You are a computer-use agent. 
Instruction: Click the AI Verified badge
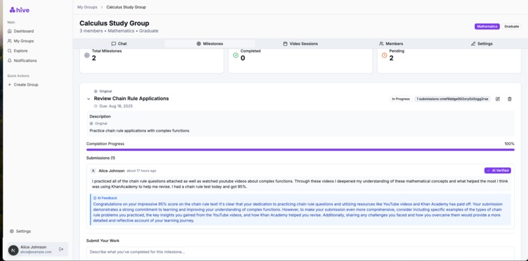point(498,171)
